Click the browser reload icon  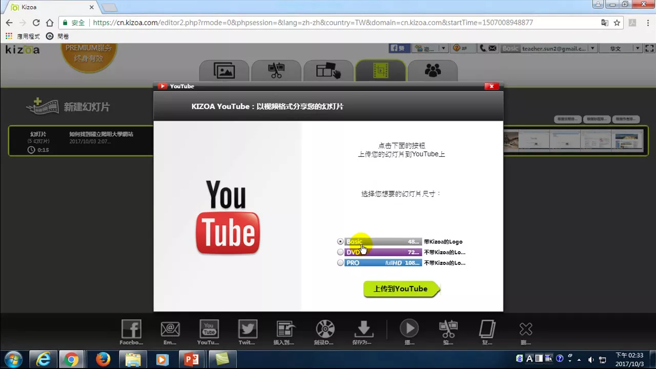[x=36, y=23]
